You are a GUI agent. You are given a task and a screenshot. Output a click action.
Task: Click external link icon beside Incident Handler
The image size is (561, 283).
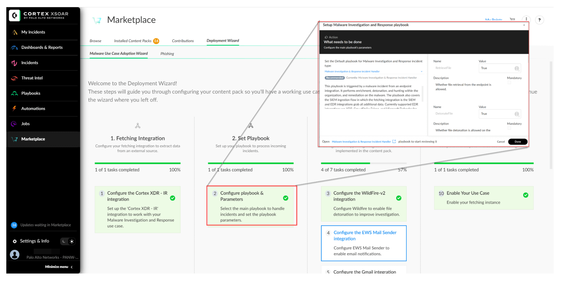[394, 141]
